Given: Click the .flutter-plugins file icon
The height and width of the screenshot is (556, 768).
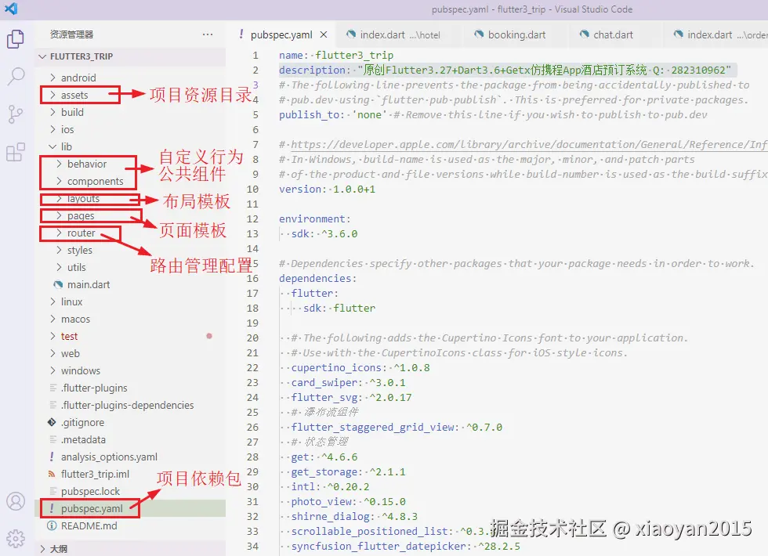Looking at the screenshot, I should [x=53, y=388].
